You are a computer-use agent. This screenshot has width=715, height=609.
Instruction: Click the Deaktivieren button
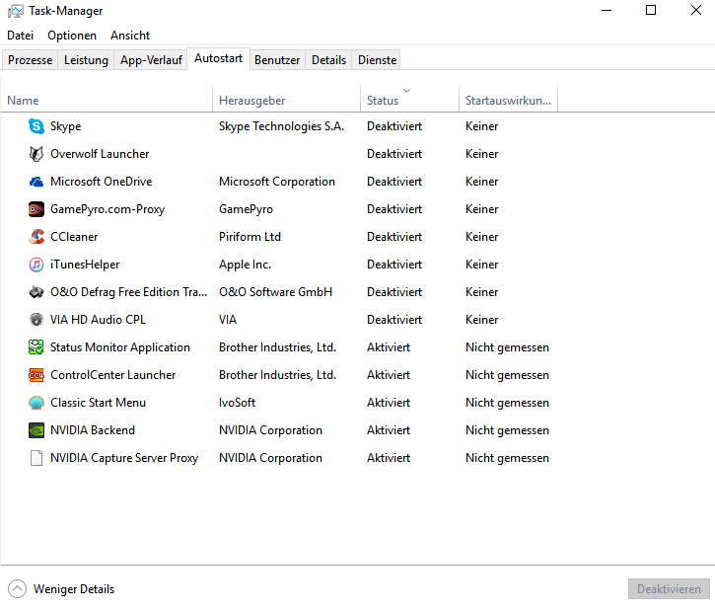[x=669, y=589]
